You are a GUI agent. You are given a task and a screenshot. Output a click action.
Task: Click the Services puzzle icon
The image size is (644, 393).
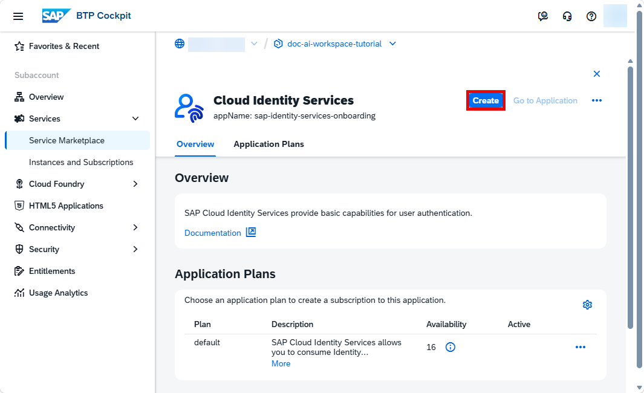19,119
